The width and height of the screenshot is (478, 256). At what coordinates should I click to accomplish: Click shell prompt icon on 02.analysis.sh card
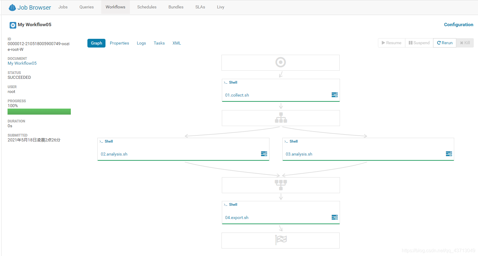(x=101, y=141)
